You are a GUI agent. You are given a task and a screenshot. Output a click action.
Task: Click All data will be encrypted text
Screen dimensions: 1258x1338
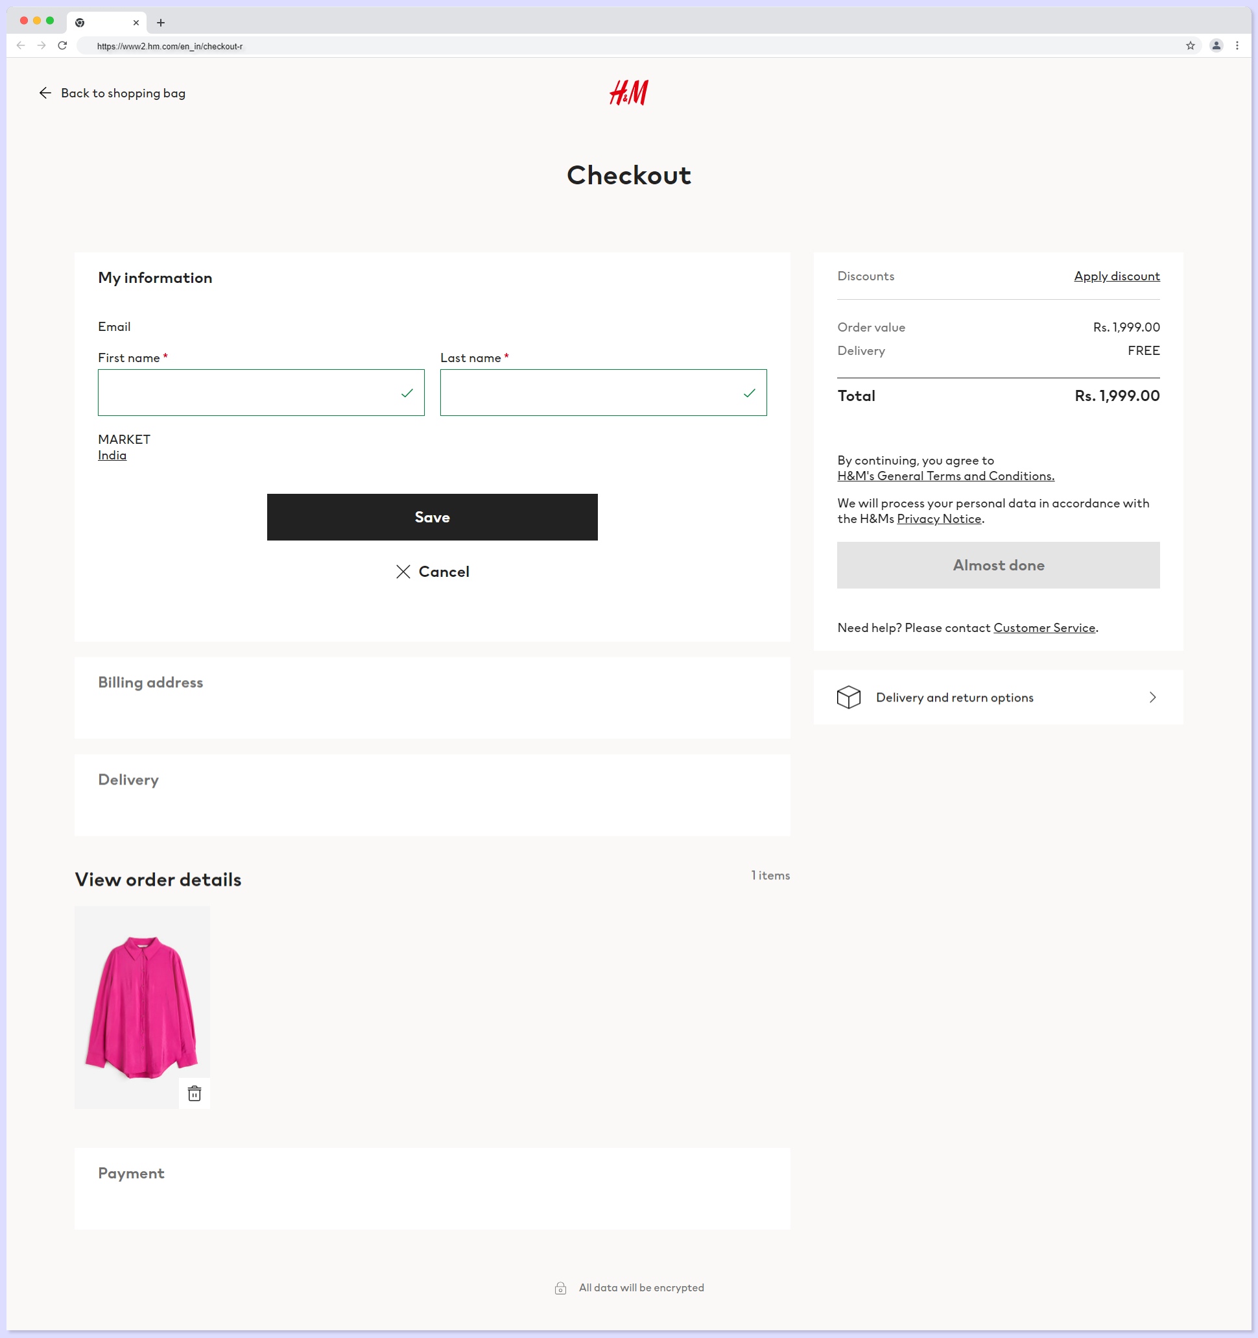click(x=641, y=1287)
